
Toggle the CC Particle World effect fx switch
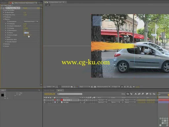(3, 8)
